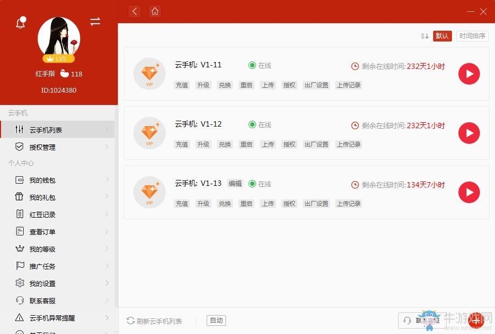The height and width of the screenshot is (334, 495).
Task: Click 重启 for cloud phone V1-12
Action: [246, 144]
